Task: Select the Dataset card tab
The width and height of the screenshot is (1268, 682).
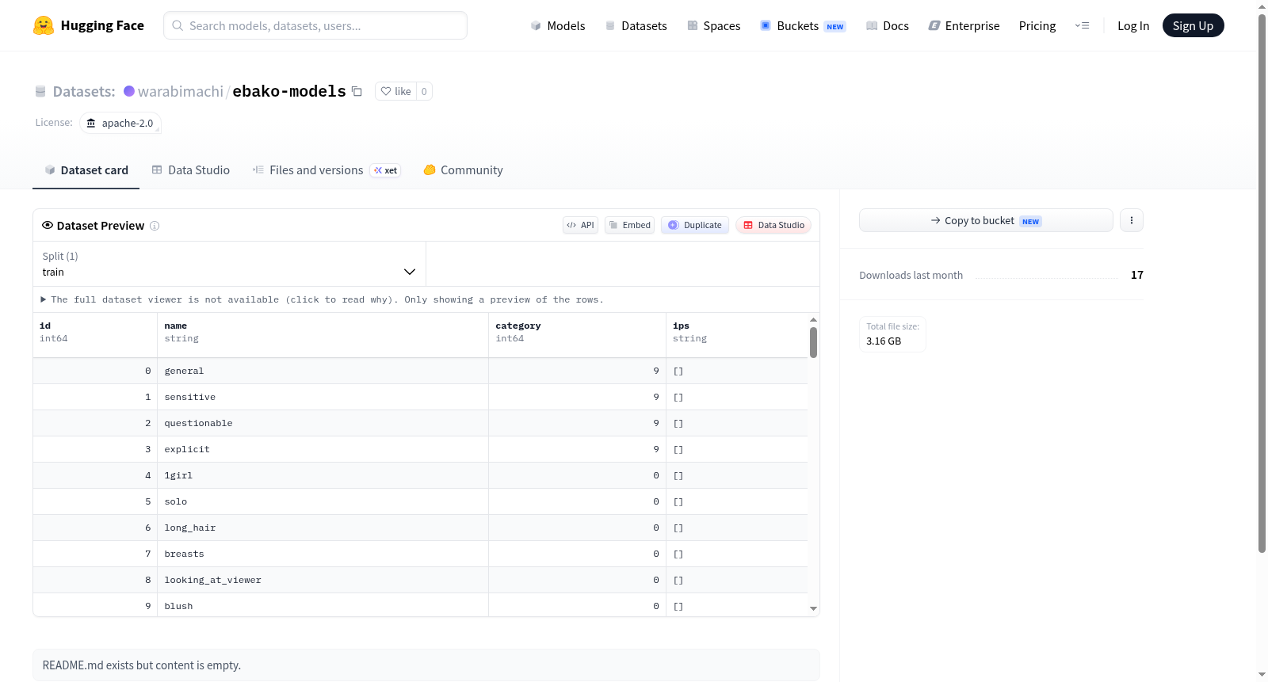Action: point(86,170)
